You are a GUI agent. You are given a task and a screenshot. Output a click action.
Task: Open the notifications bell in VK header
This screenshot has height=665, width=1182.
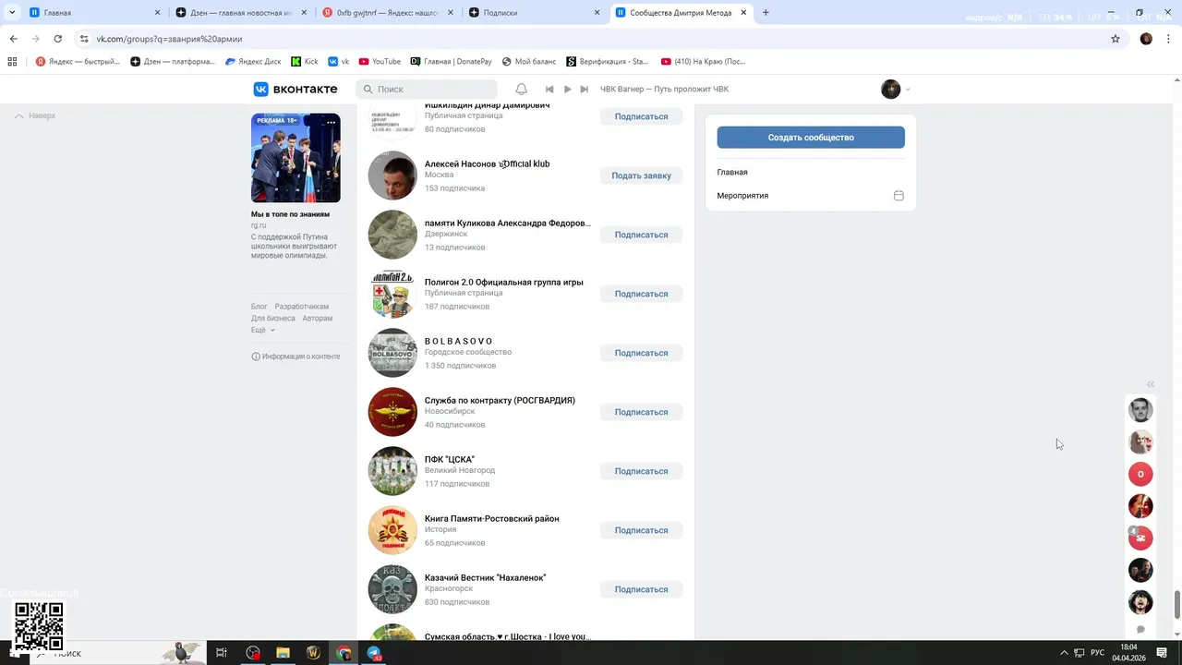tap(521, 89)
